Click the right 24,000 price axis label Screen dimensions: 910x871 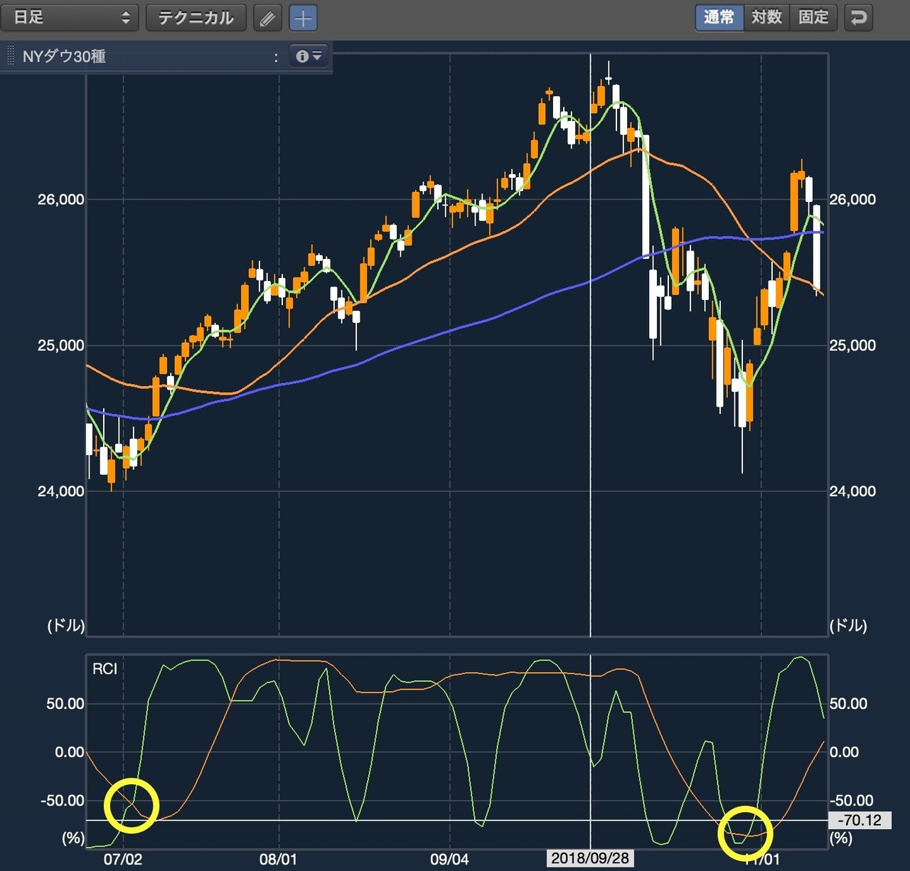(852, 491)
